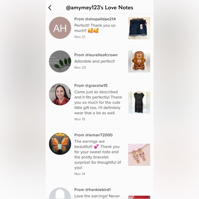
Task: View the black dress listing thumbnail
Action: coord(139,103)
